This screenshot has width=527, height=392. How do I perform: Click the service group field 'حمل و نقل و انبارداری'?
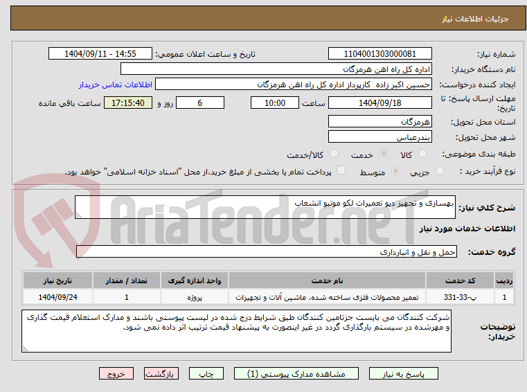click(267, 251)
